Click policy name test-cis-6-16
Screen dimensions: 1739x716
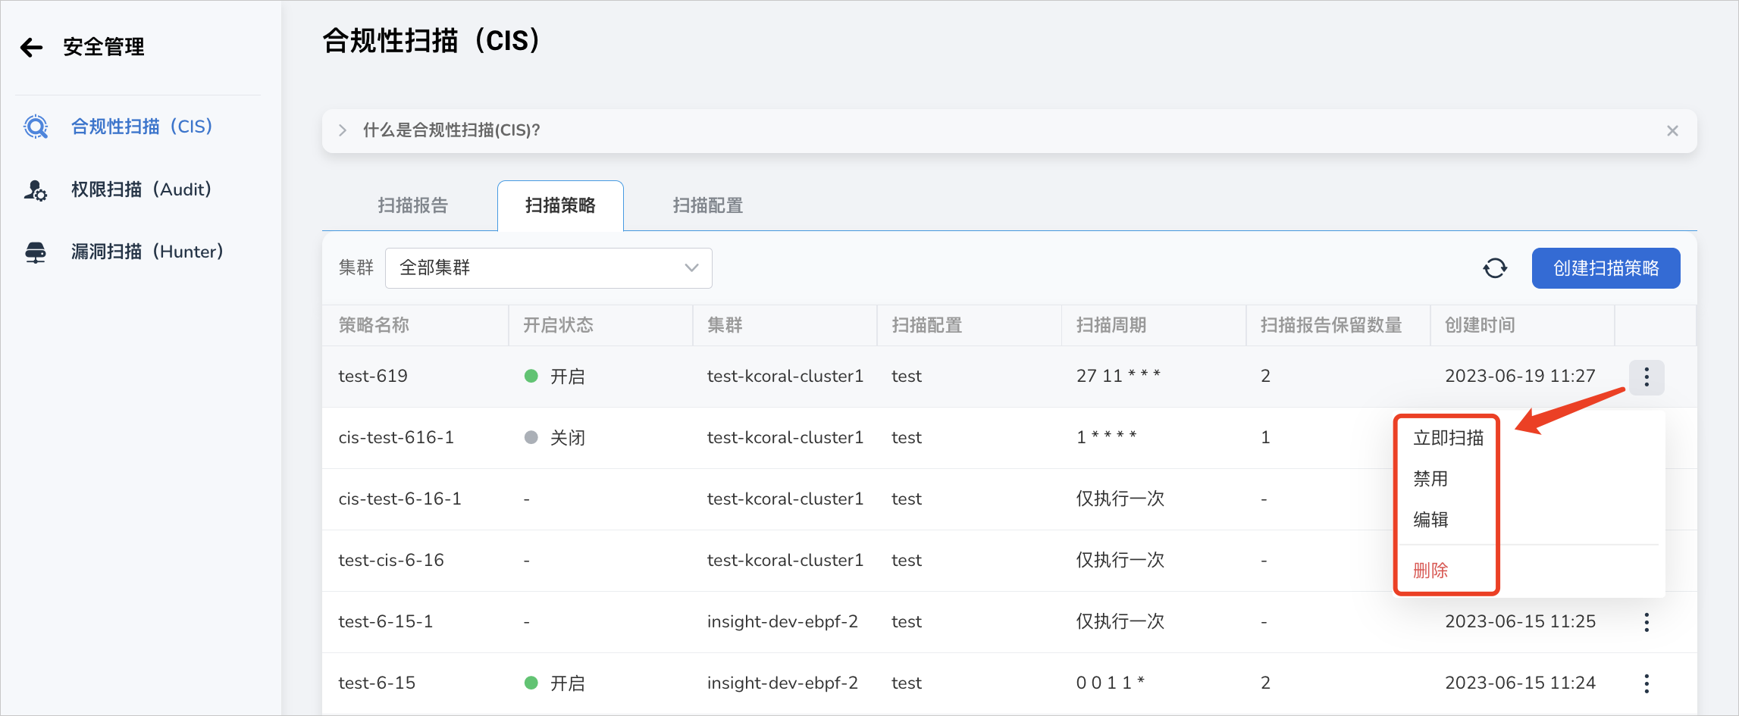pyautogui.click(x=391, y=561)
